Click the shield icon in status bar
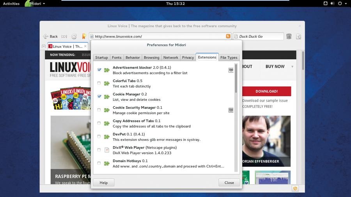 295,188
